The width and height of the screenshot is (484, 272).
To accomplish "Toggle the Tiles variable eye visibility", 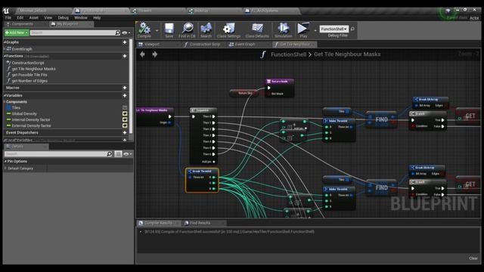I will click(x=125, y=107).
